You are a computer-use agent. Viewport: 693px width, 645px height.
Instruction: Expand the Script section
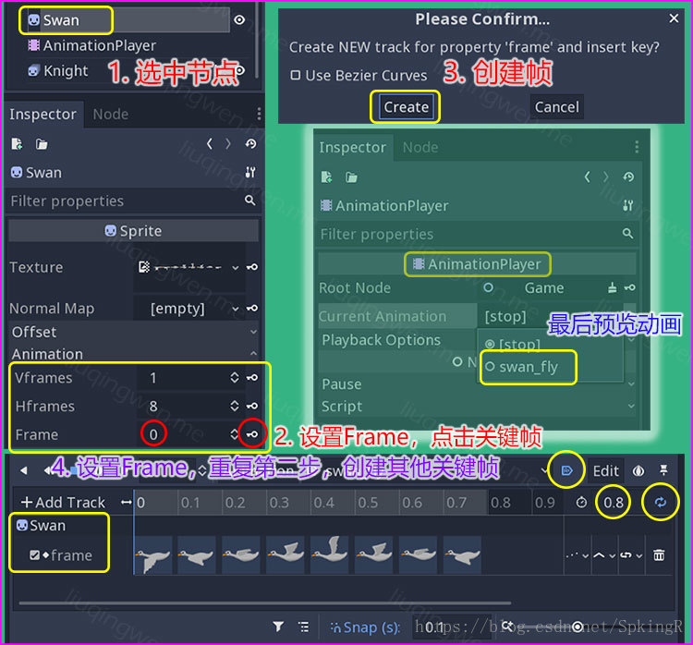[x=478, y=407]
